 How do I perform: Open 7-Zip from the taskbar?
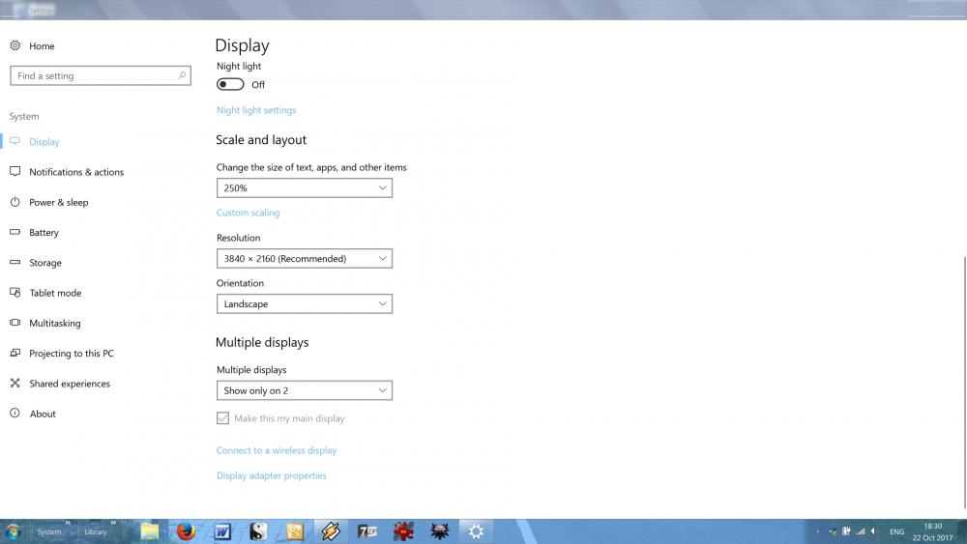367,531
